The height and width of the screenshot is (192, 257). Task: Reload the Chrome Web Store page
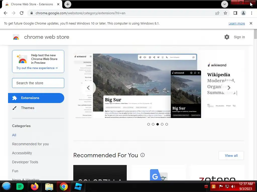(x=22, y=13)
